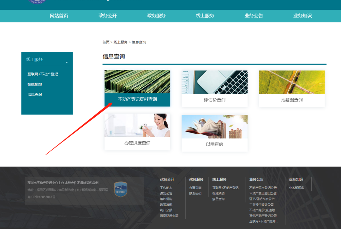Click the 事业单位 shield badge icon
This screenshot has height=229, width=341.
121,189
